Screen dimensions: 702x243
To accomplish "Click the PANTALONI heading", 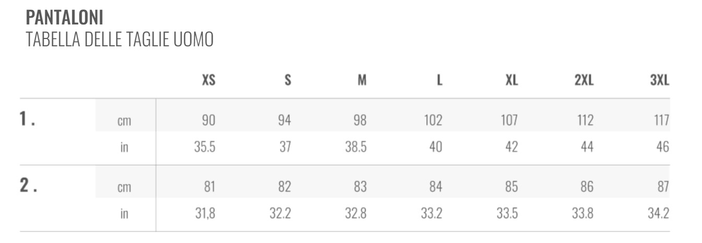I will [x=64, y=18].
